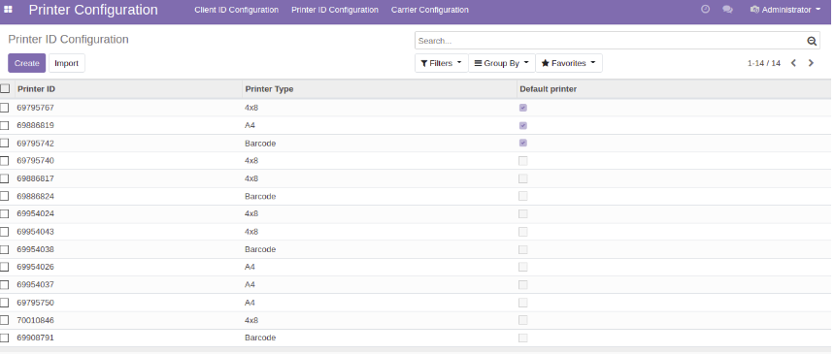Image resolution: width=835 pixels, height=354 pixels.
Task: Select row checkbox for 69954038
Action: [x=4, y=249]
